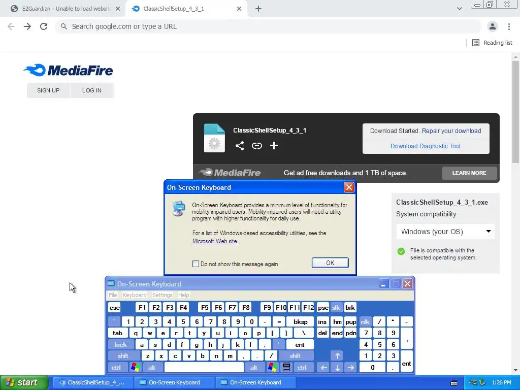Close the E2Guardian tab
Image resolution: width=520 pixels, height=390 pixels.
[118, 9]
